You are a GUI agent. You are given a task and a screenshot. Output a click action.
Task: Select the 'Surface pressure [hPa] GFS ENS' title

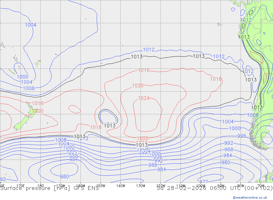50,188
